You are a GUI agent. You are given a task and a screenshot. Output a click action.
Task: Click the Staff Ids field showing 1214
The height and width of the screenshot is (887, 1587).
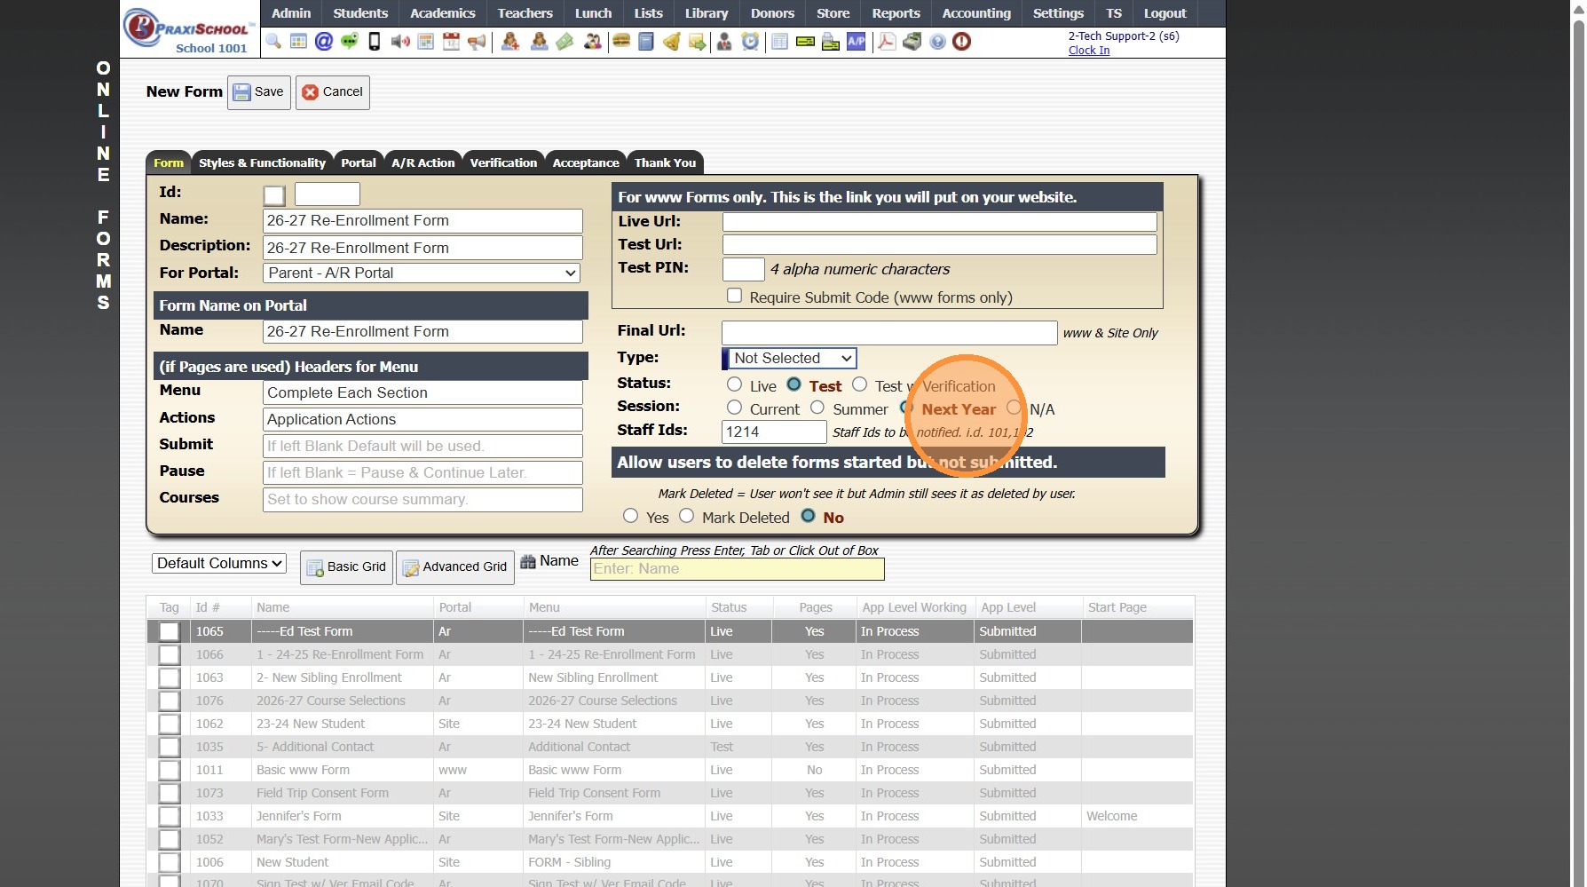(x=775, y=432)
